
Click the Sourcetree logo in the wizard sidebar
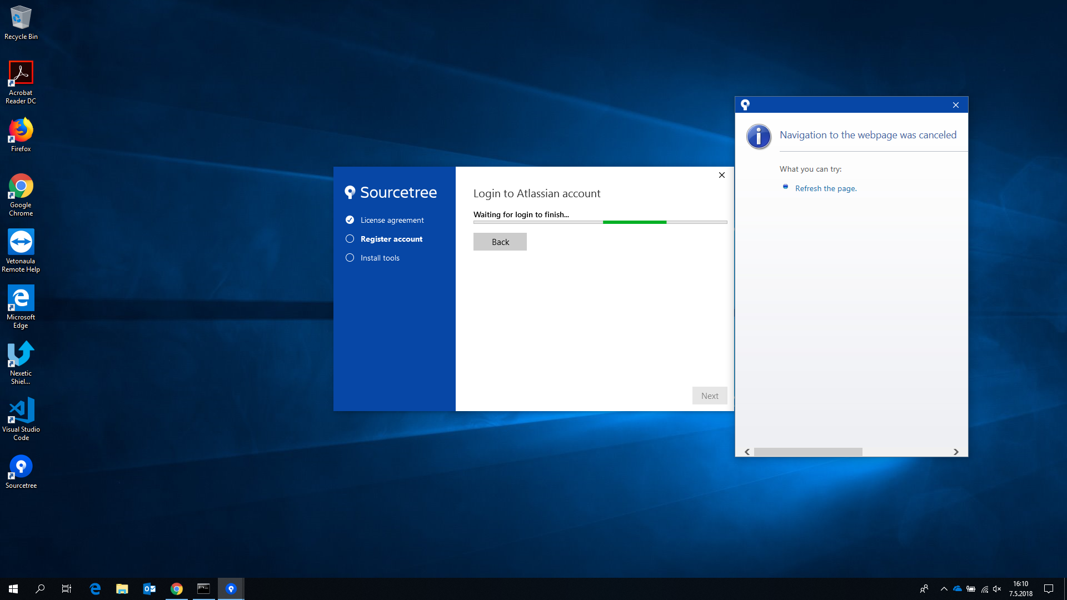point(351,192)
